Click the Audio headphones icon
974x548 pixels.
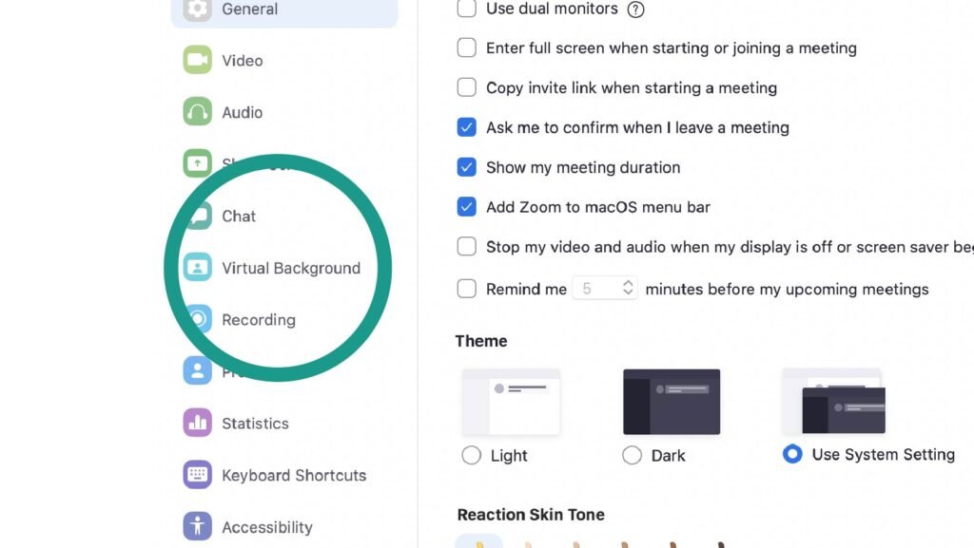pos(197,112)
